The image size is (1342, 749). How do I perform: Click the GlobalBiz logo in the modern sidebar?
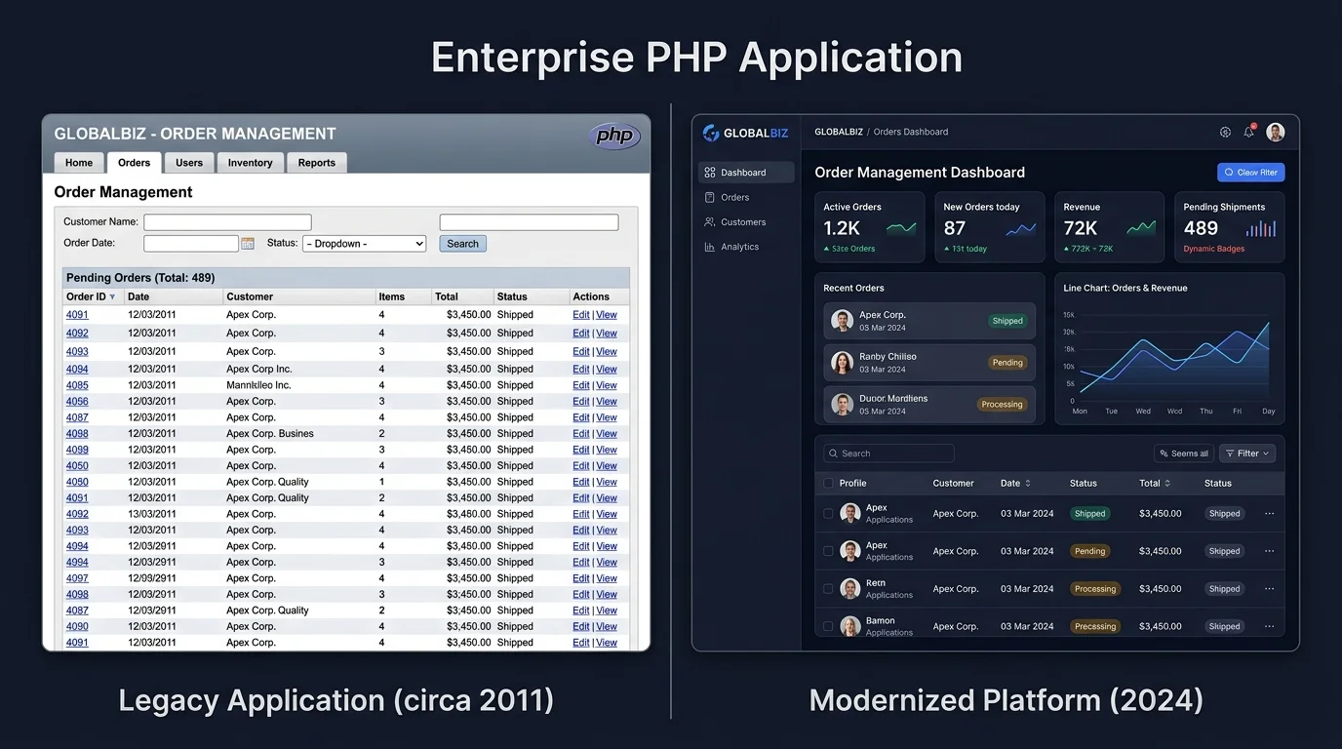[745, 133]
